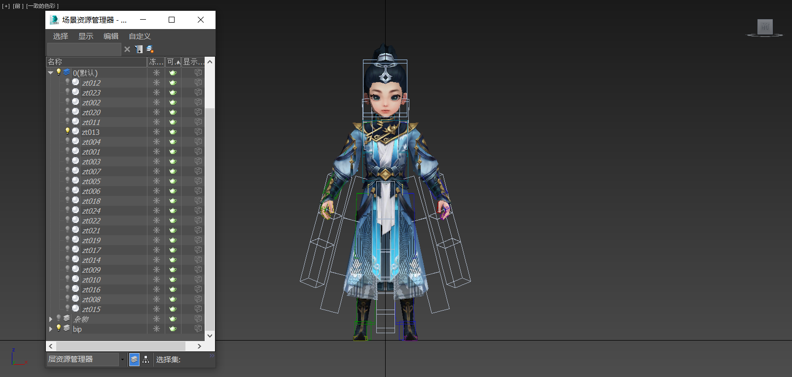
Task: Expand the bip layer
Action: click(x=50, y=329)
